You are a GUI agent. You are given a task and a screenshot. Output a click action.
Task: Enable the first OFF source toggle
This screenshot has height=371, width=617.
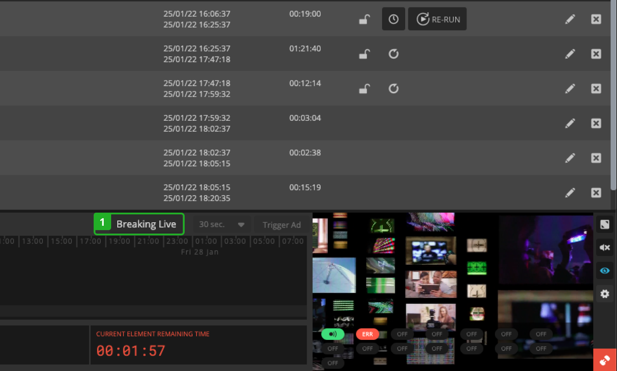pos(402,334)
